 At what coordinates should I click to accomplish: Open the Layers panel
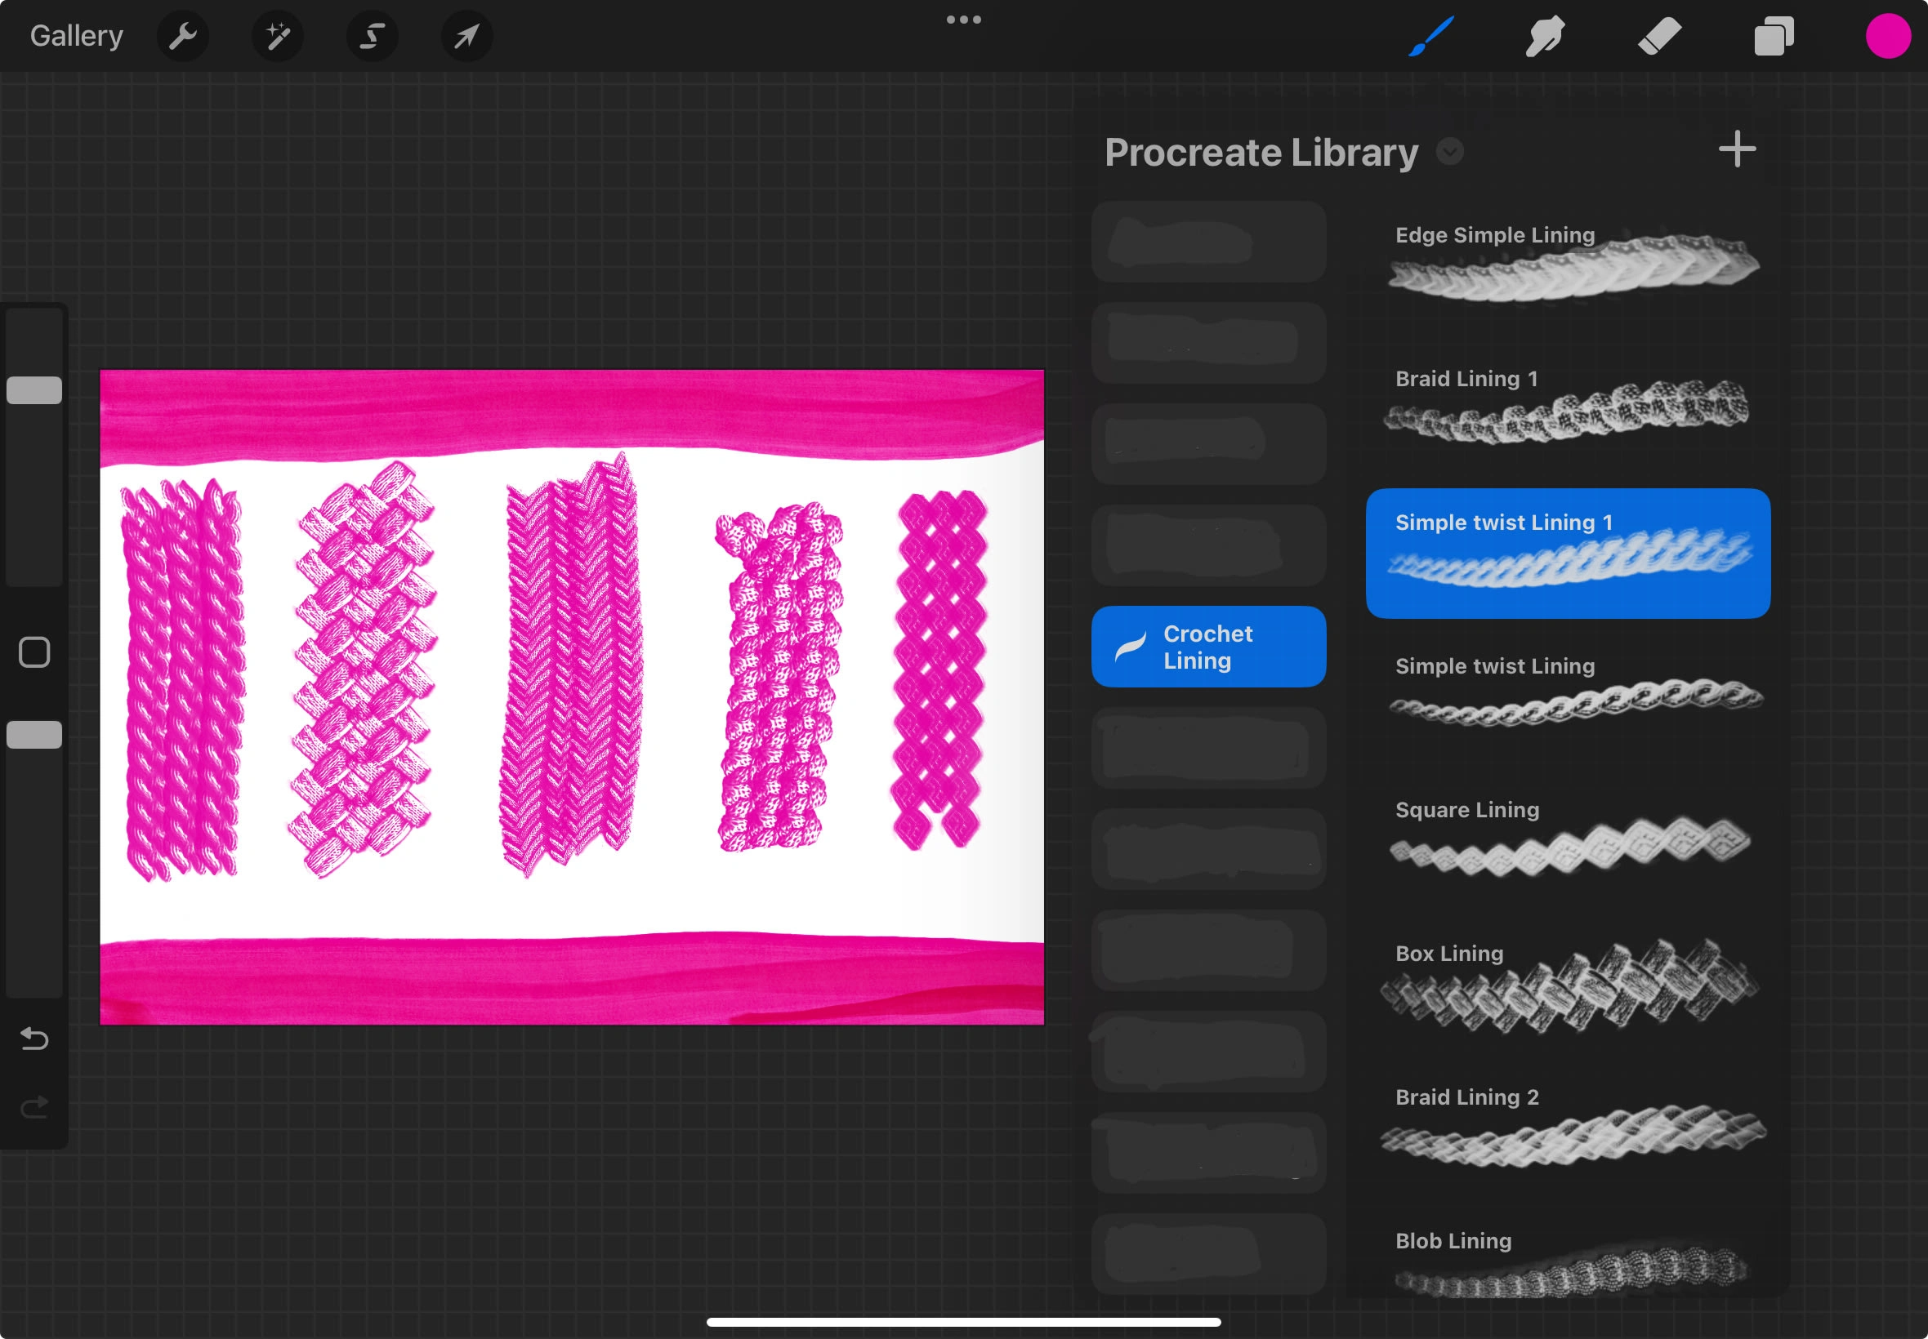pos(1774,36)
